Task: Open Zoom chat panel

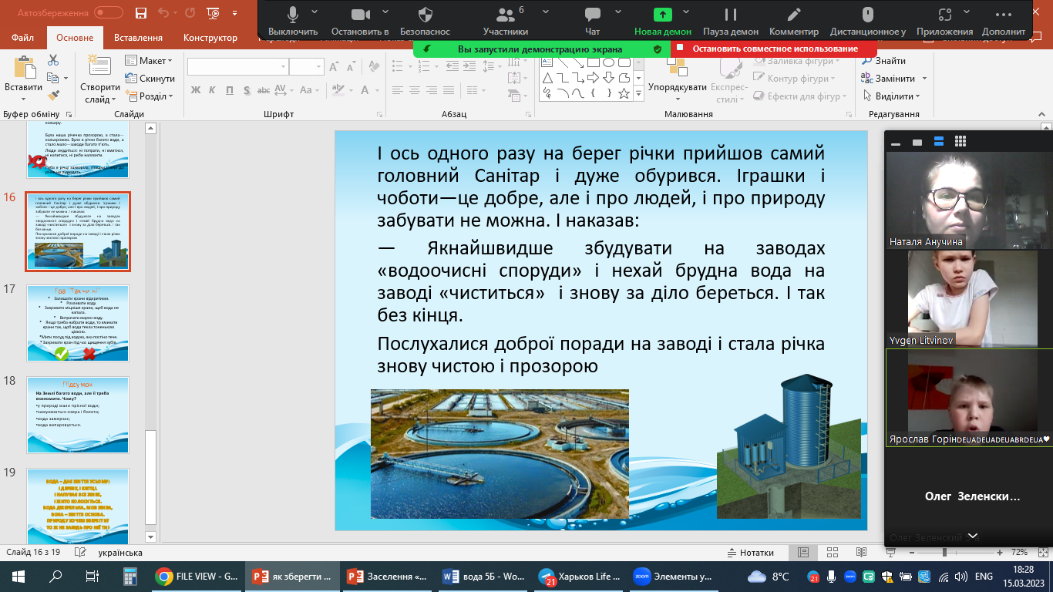Action: pos(592,22)
